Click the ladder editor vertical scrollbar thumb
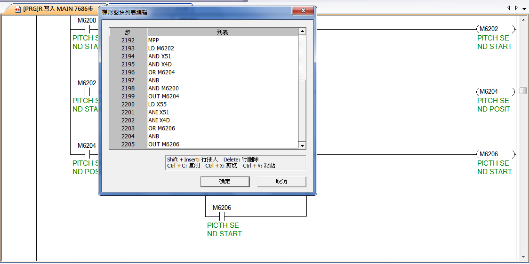The height and width of the screenshot is (264, 529). pos(523,91)
